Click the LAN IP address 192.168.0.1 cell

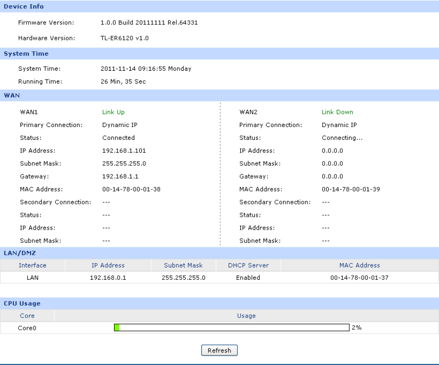coord(108,278)
